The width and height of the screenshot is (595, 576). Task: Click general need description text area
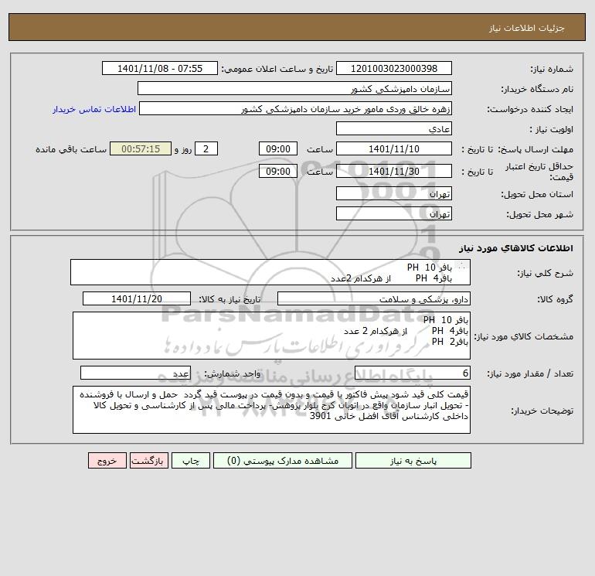click(x=270, y=272)
